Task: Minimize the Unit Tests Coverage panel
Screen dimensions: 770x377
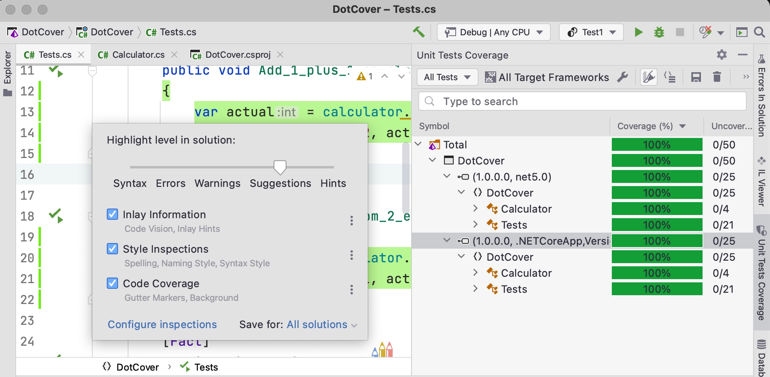Action: [x=743, y=55]
